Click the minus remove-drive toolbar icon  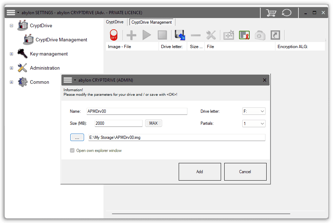coord(196,35)
